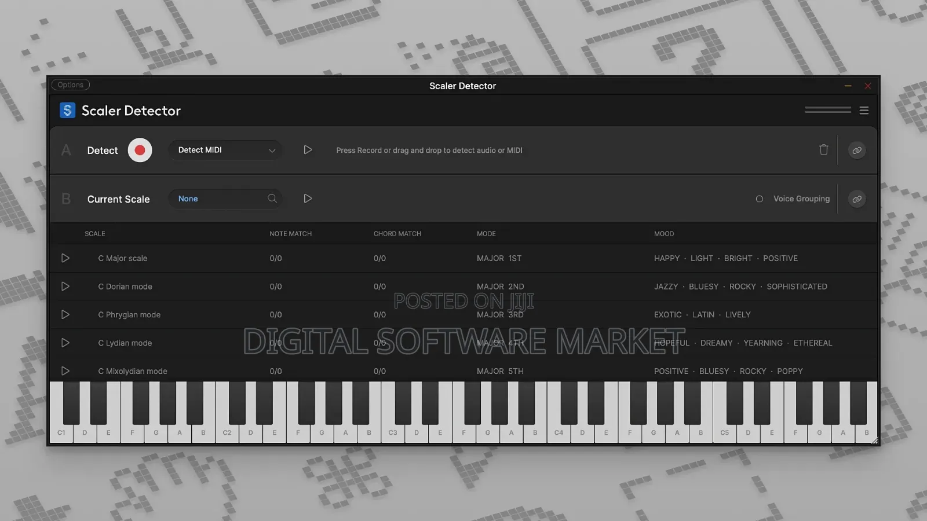
Task: Click the HAPPY LIGHT BRIGHT POSITIVE mood text
Action: pyautogui.click(x=726, y=258)
